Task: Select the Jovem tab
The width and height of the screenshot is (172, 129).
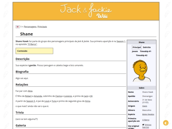Action: coord(135,51)
